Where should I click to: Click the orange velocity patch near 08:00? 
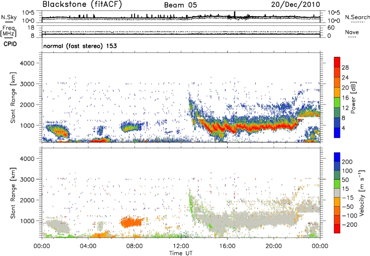tap(131, 222)
